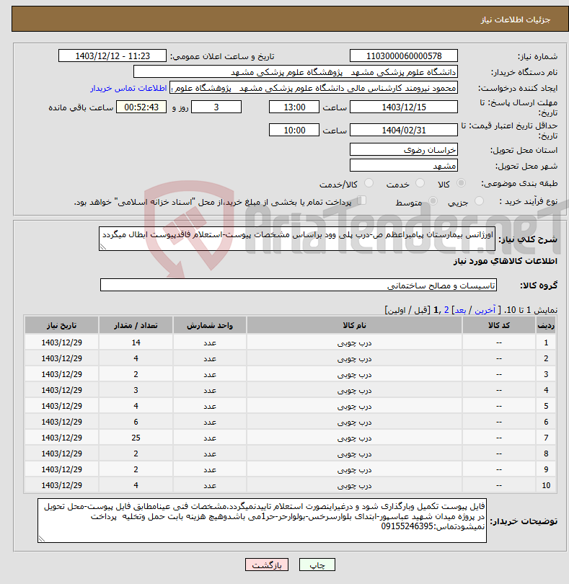Click درب چوبی in row 2

(x=354, y=358)
